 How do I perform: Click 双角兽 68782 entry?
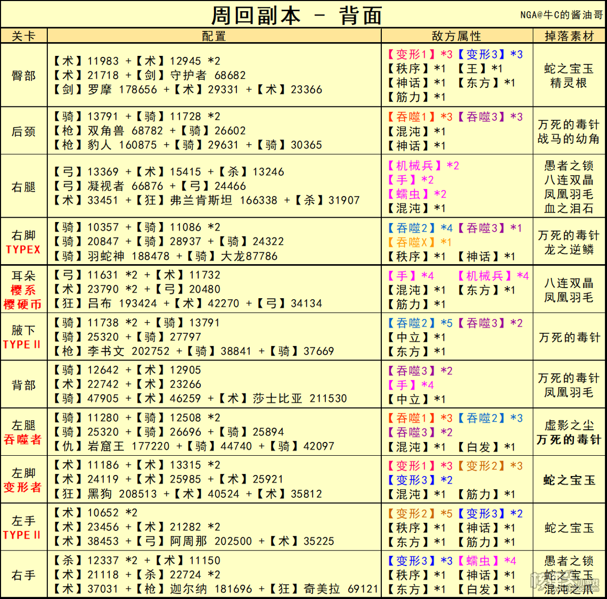(126, 130)
